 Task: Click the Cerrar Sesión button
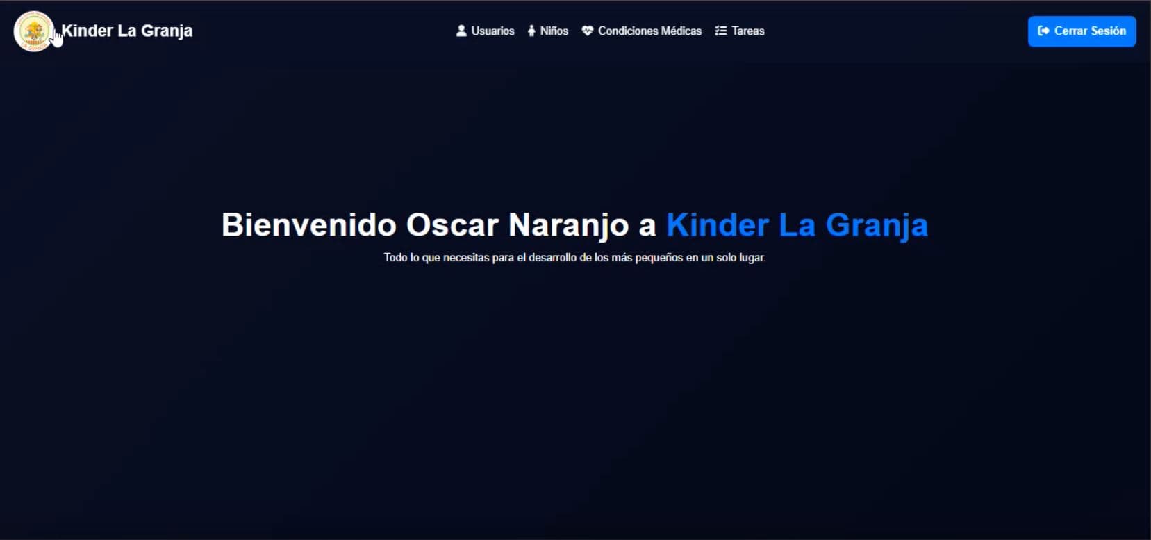[1082, 31]
